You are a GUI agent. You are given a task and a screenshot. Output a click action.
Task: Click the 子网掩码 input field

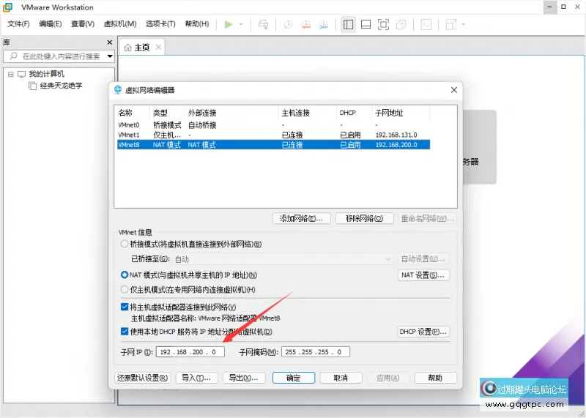pos(316,352)
